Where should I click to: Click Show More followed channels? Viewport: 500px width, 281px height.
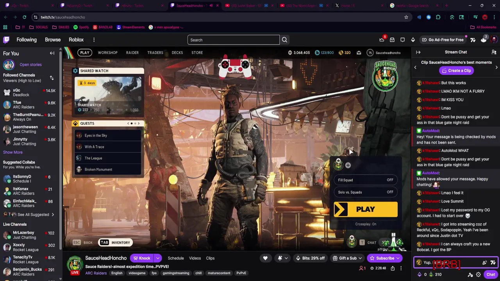click(x=13, y=152)
